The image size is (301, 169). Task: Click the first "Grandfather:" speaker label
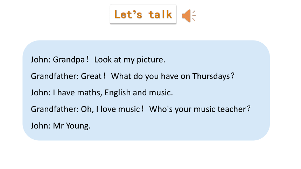pos(55,76)
